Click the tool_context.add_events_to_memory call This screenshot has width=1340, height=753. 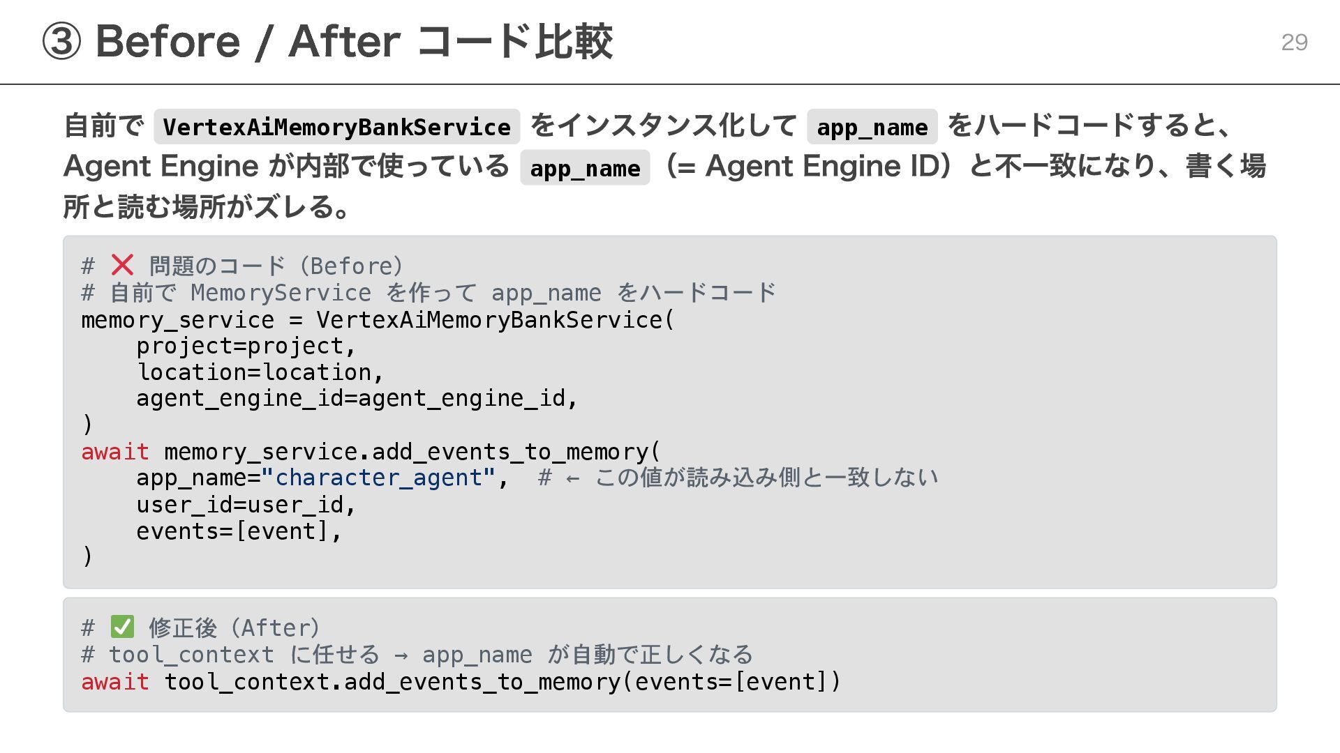tap(502, 681)
